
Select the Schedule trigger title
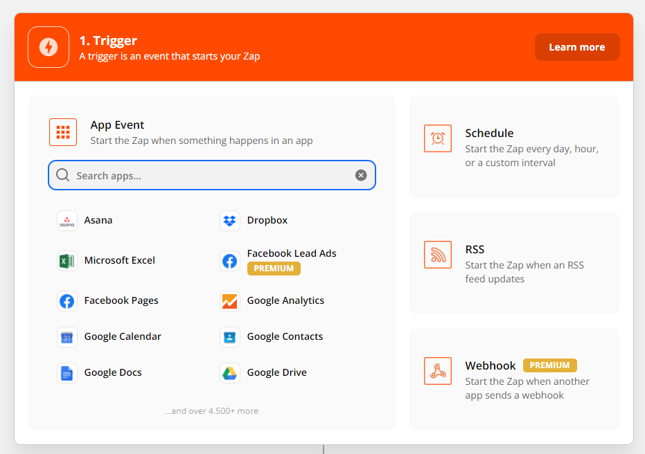click(490, 133)
